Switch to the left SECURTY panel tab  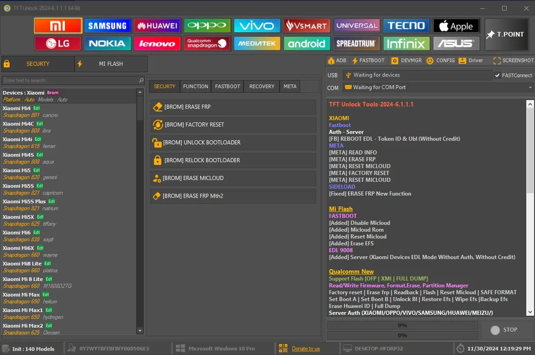point(37,64)
